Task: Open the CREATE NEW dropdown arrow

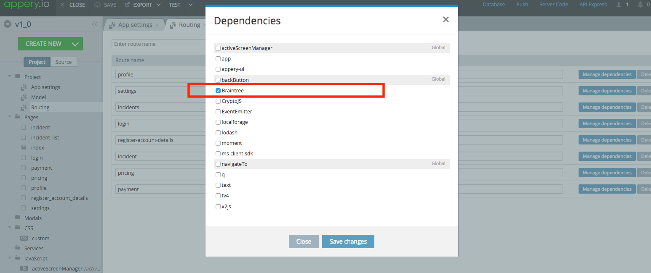Action: pos(75,44)
